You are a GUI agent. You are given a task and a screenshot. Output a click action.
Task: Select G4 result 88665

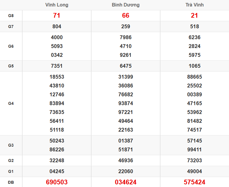pos(195,77)
